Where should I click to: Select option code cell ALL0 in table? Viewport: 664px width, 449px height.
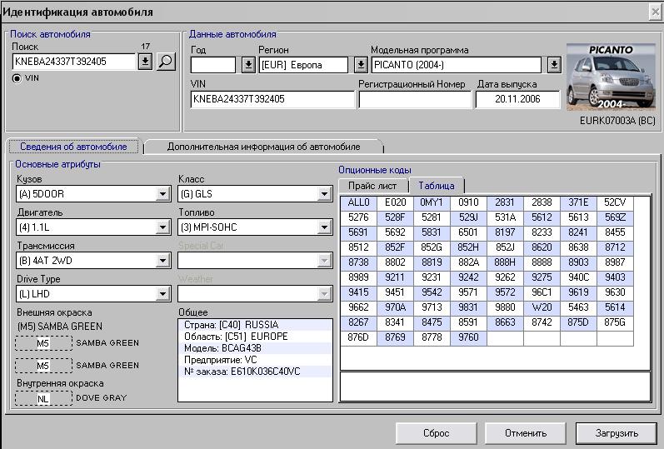click(x=358, y=202)
